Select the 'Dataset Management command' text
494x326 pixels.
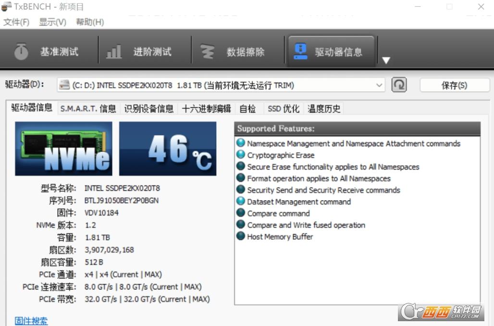coord(299,202)
